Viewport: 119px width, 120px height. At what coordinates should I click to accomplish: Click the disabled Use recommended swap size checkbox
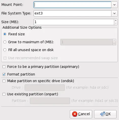[x=5, y=58]
